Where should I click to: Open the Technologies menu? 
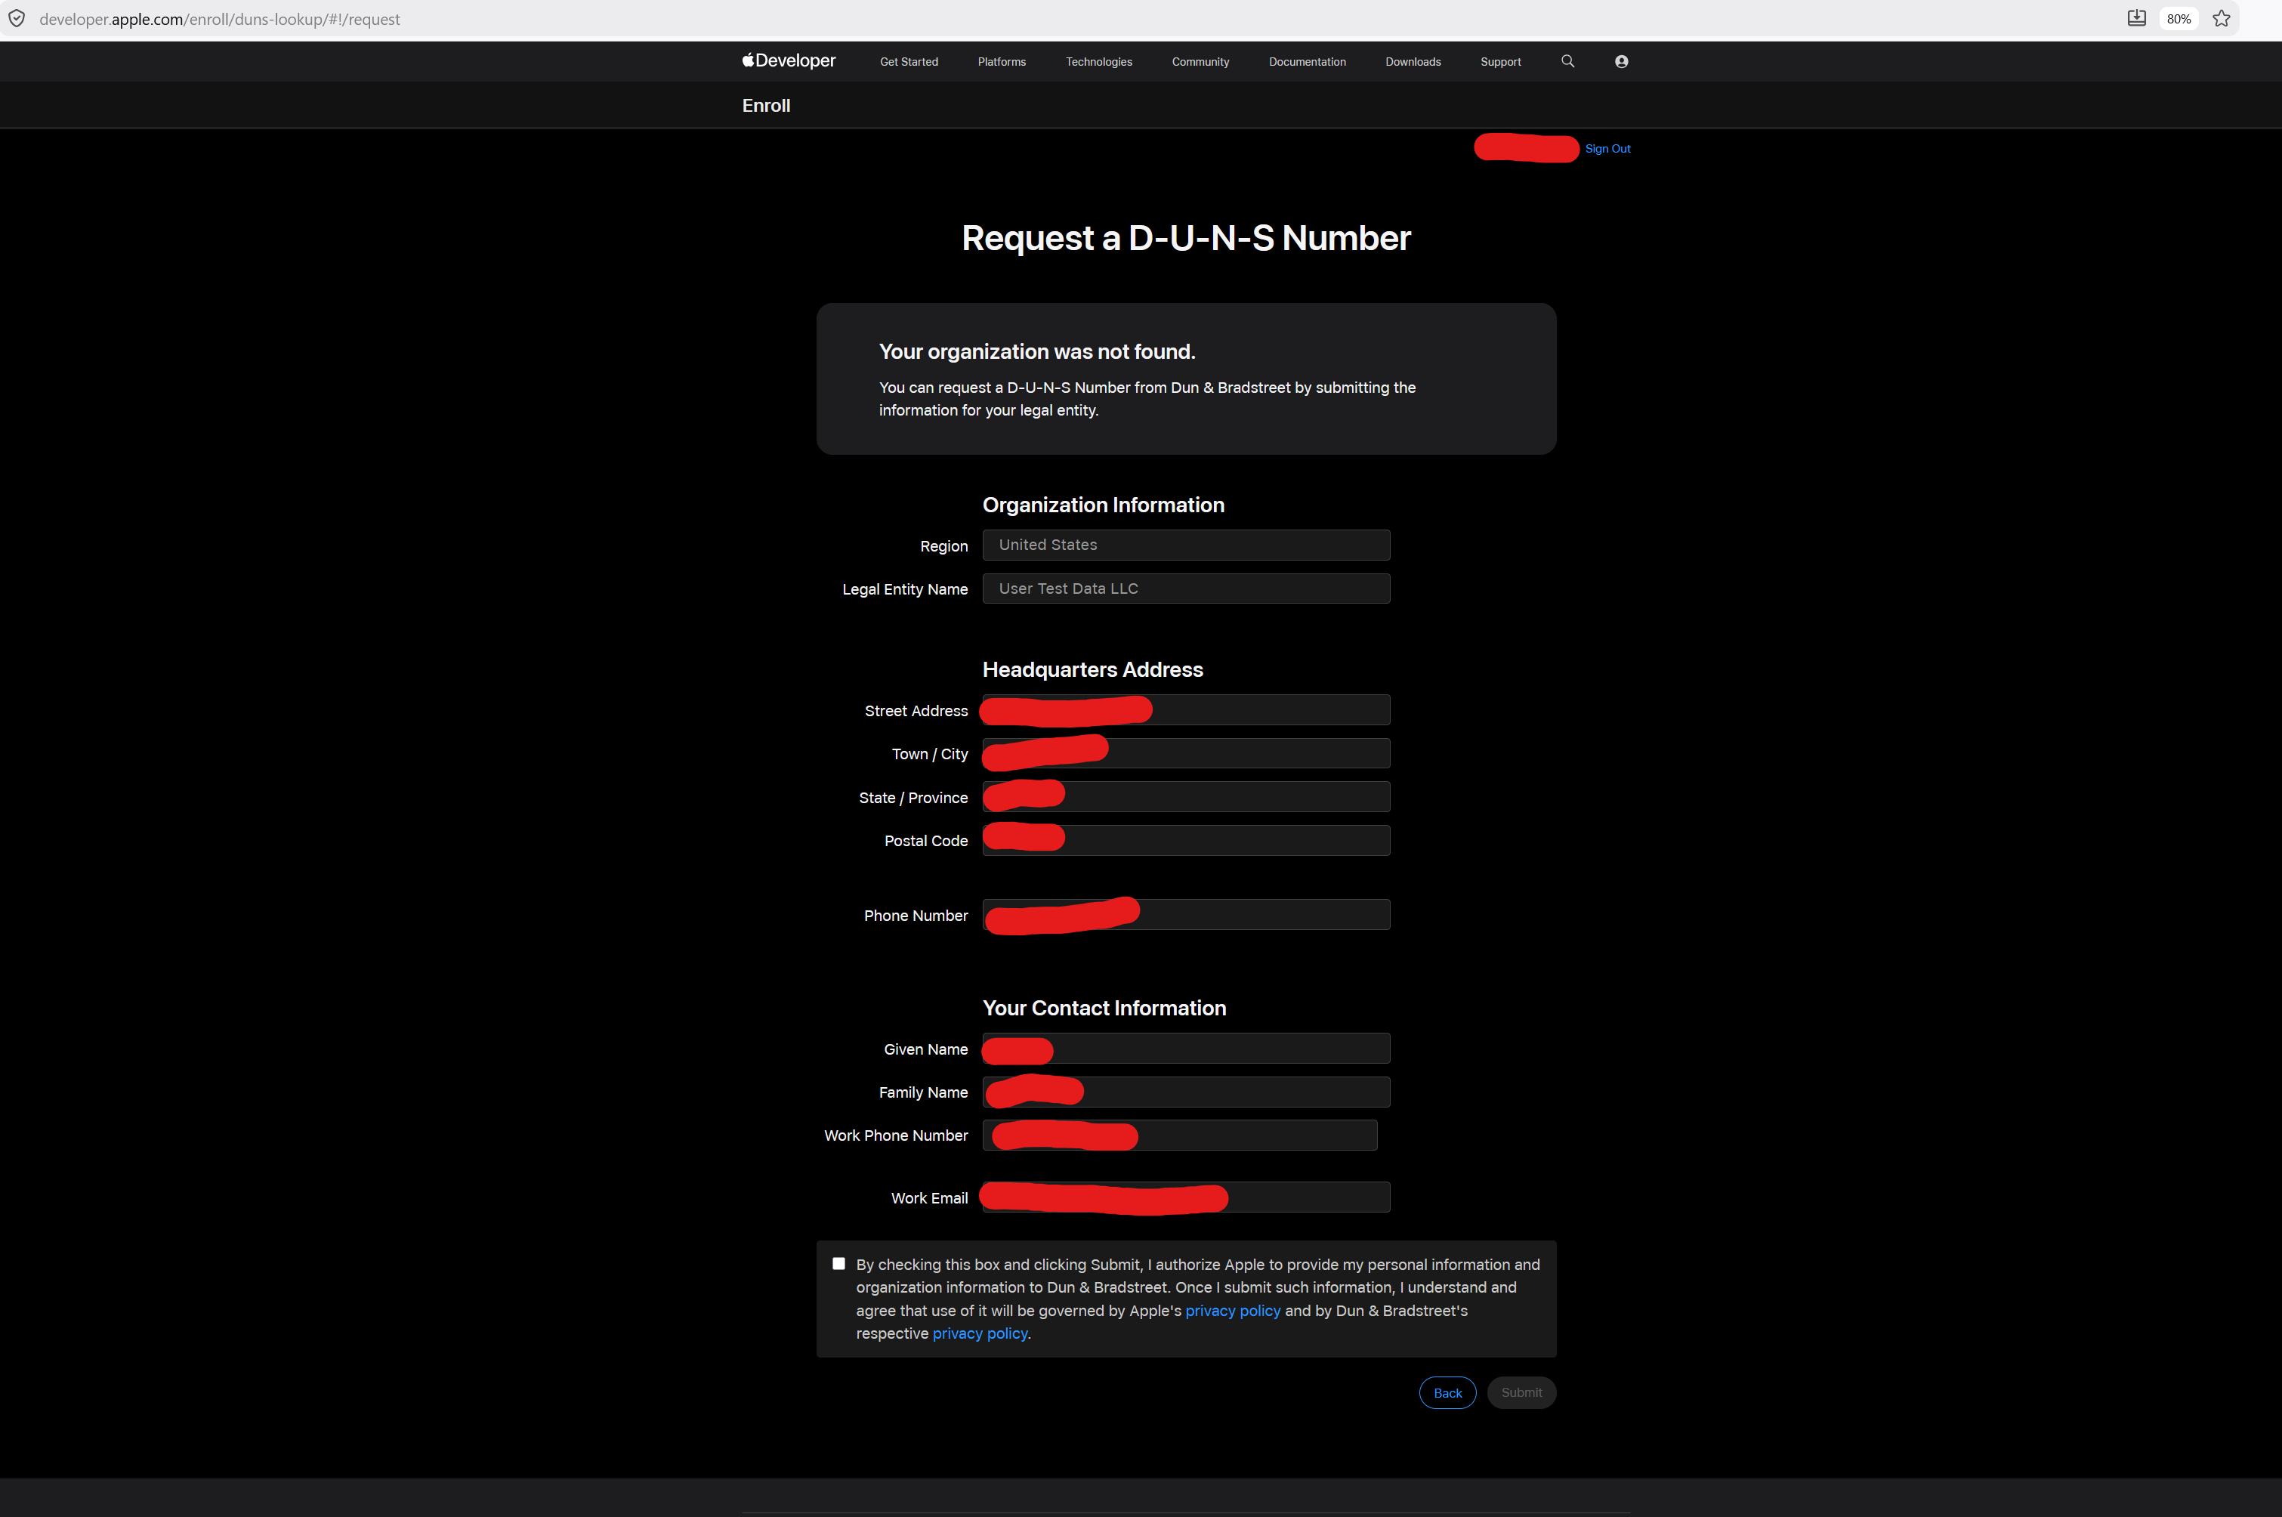[1098, 62]
